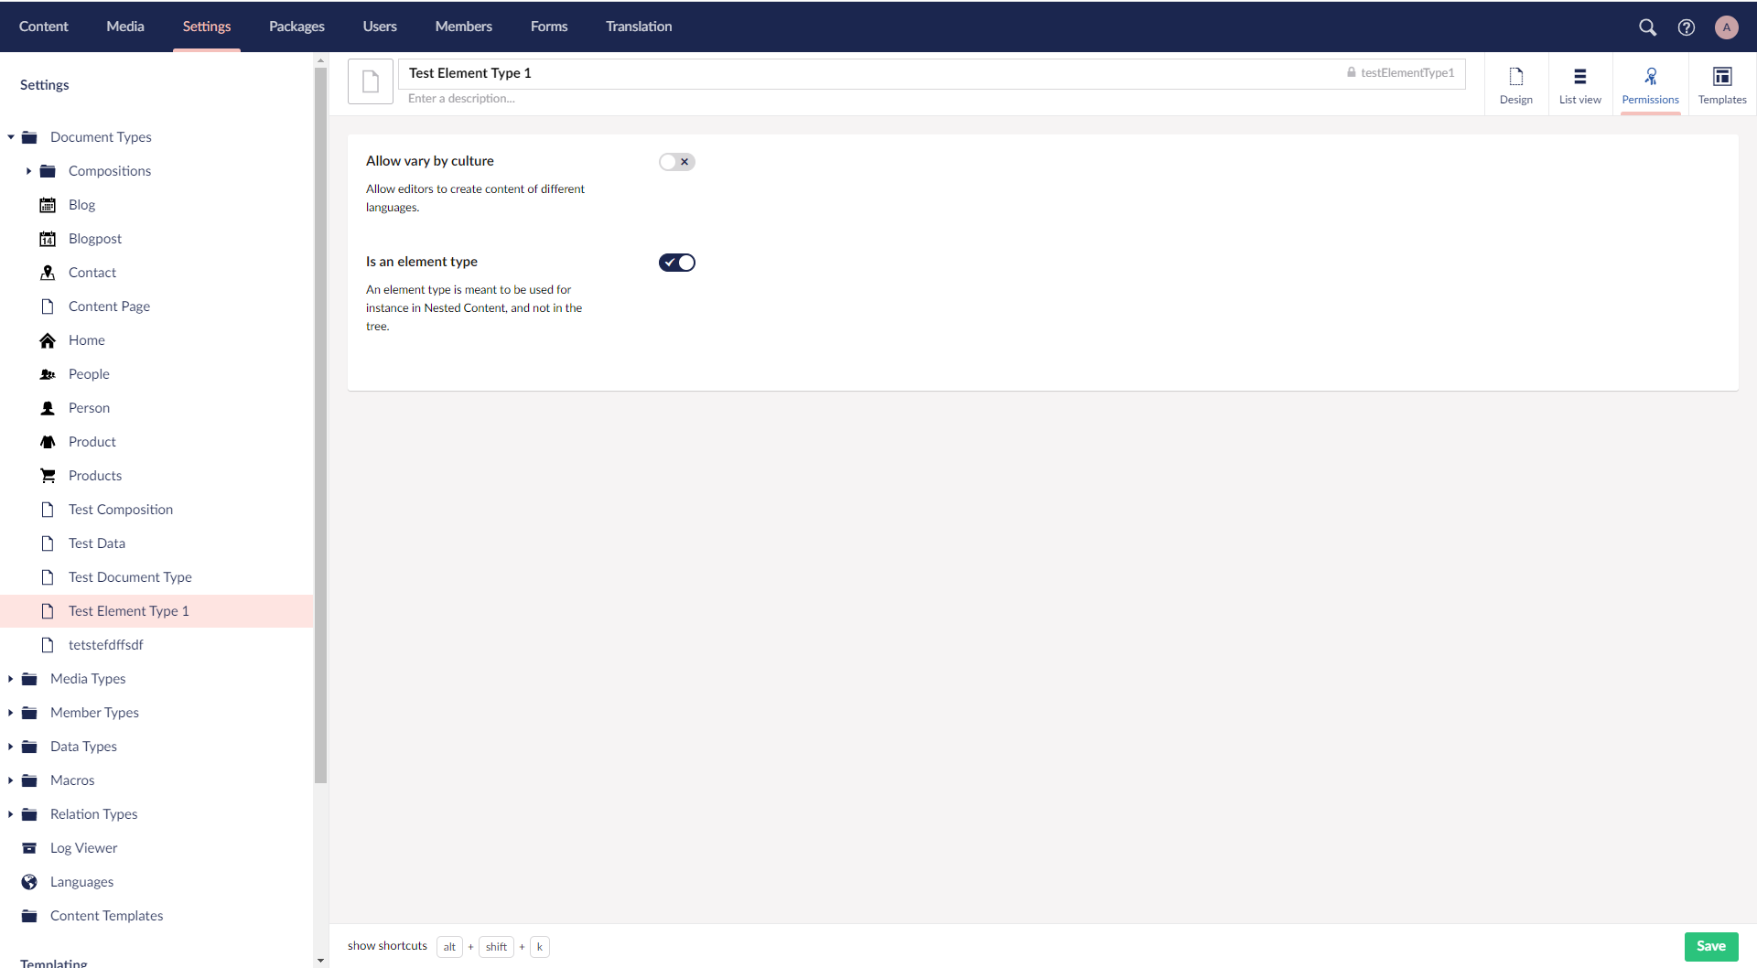Click the Settings section tab
The width and height of the screenshot is (1757, 968).
coord(207,27)
